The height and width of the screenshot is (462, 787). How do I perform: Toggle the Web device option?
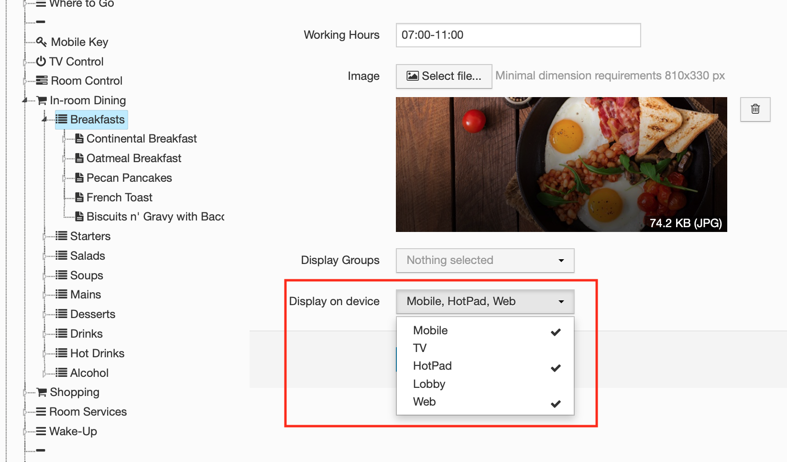coord(485,402)
